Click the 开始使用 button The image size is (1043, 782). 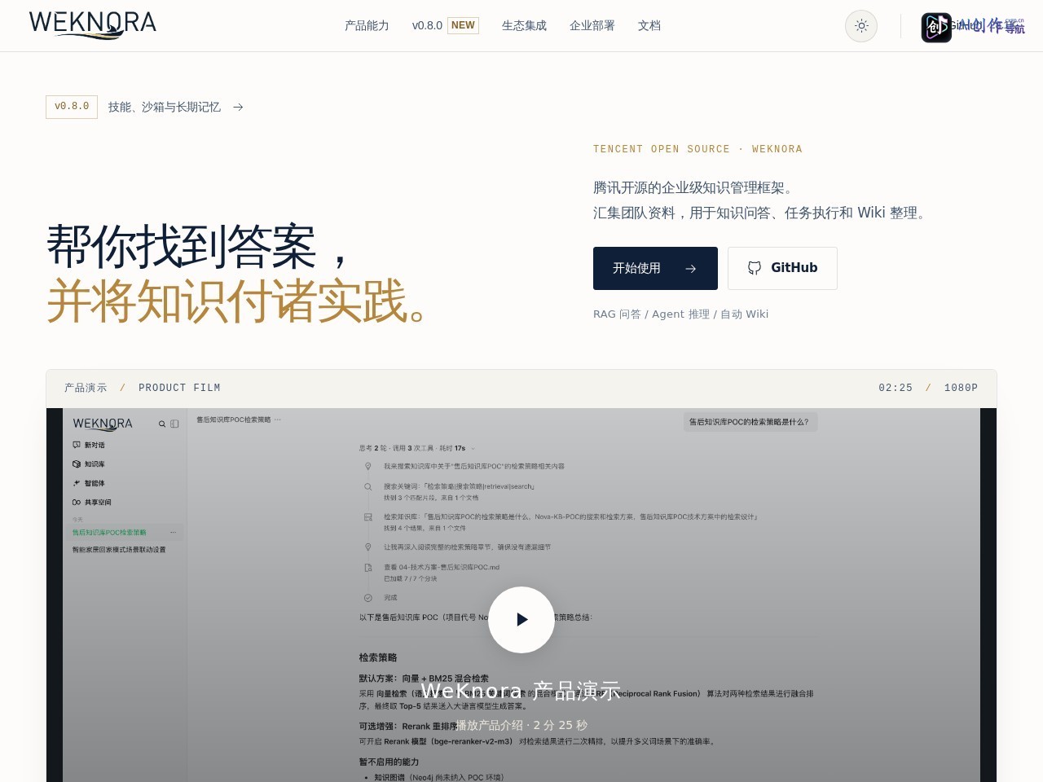point(655,268)
